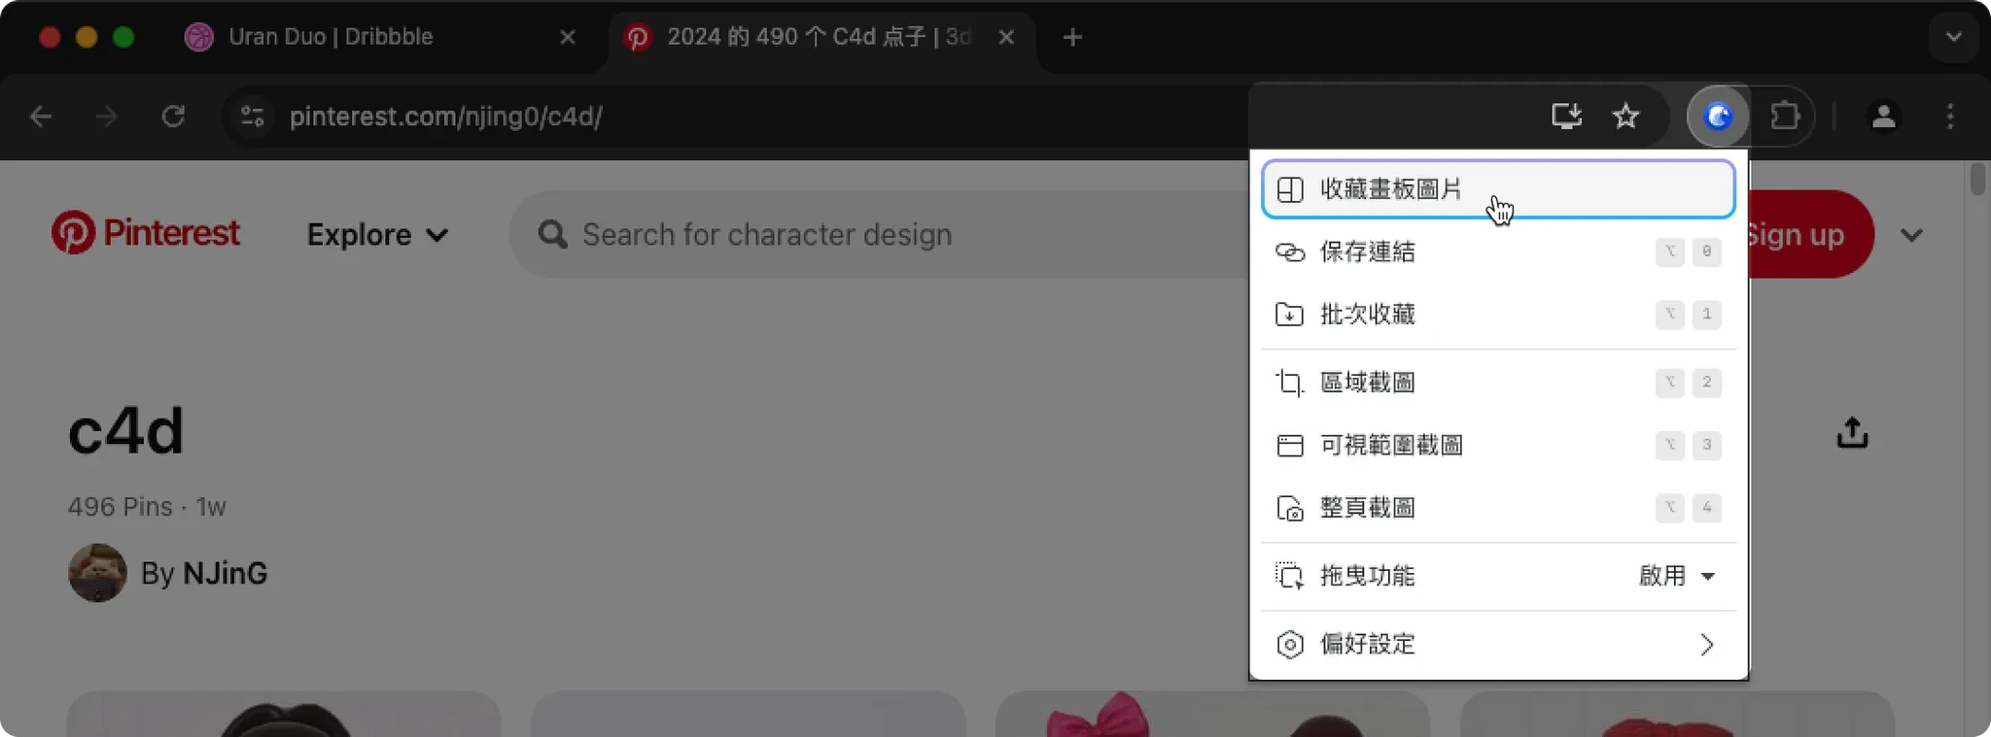View site information icon in address bar
The image size is (1991, 737).
coord(253,117)
